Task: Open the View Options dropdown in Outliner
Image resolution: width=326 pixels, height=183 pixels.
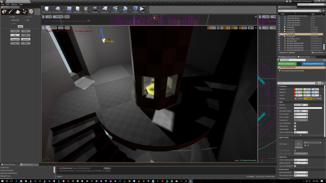Action: (x=318, y=53)
